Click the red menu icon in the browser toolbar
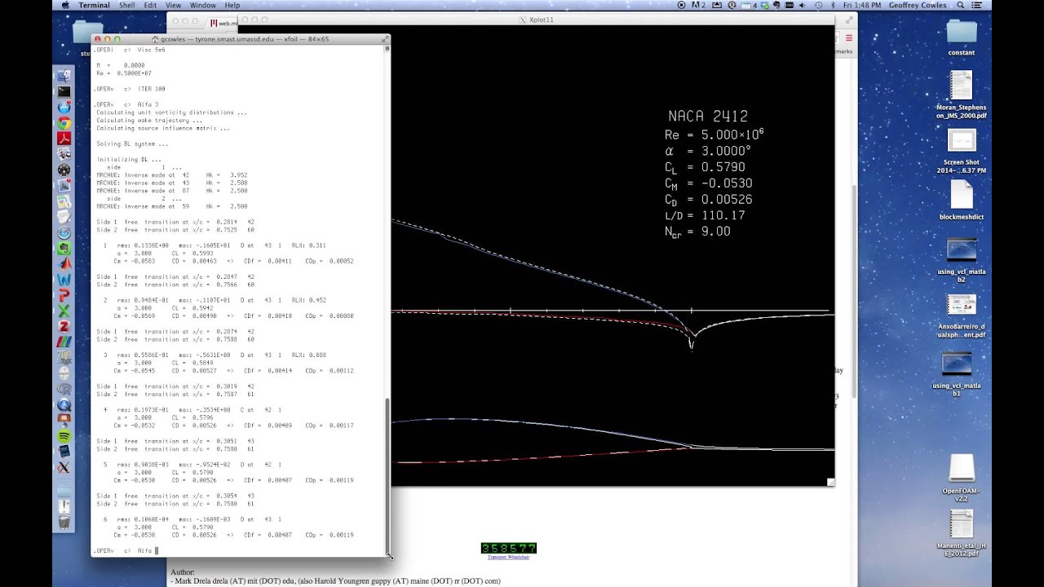The height and width of the screenshot is (587, 1044). click(x=849, y=38)
